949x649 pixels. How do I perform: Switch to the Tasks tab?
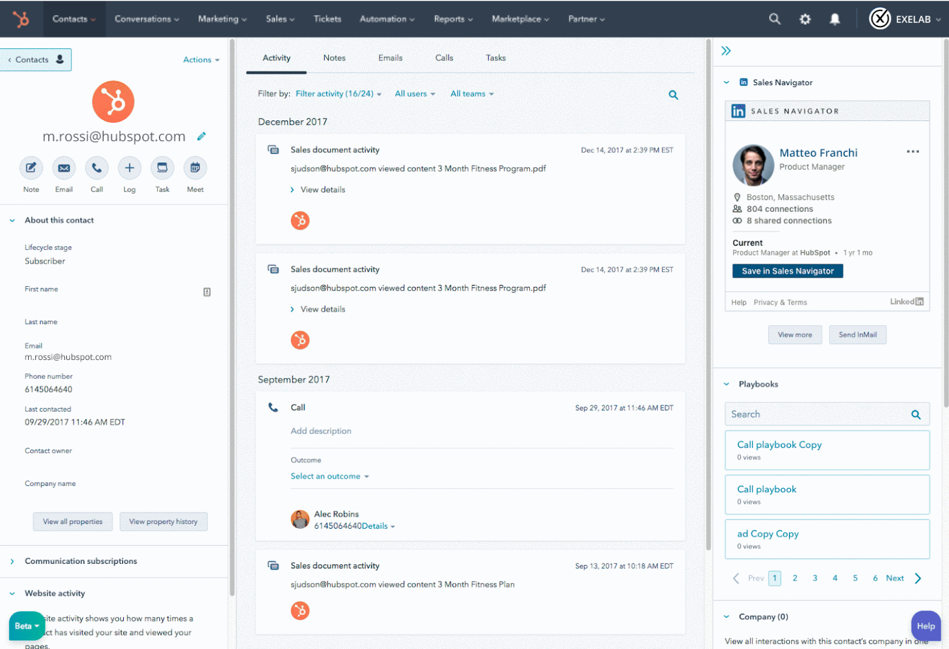(x=496, y=58)
